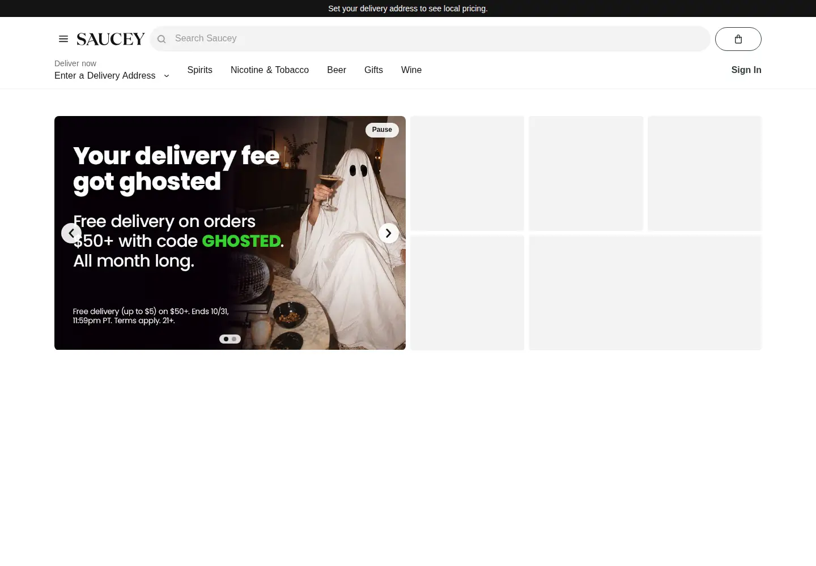Focus the Search Saucey field
This screenshot has width=816, height=566.
tap(430, 38)
